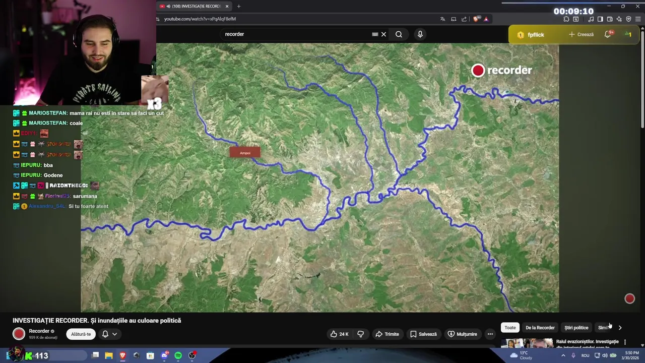
Task: Like the video with thumbs up
Action: [339, 334]
